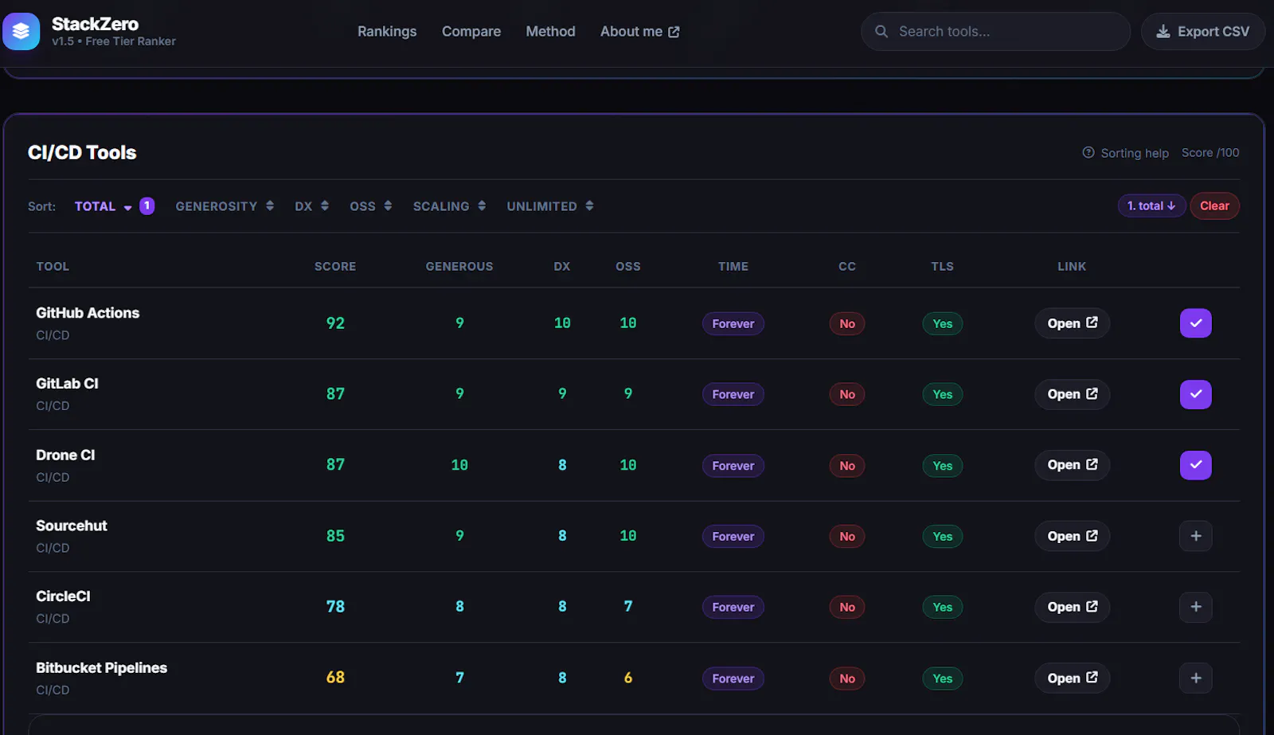Sort by UNLIMITED
Viewport: 1274px width, 735px height.
point(550,206)
